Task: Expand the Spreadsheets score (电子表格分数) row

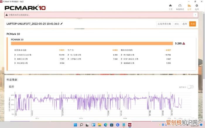Action: tap(69, 55)
